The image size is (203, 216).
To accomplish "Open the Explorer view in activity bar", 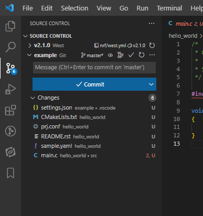I will click(10, 26).
